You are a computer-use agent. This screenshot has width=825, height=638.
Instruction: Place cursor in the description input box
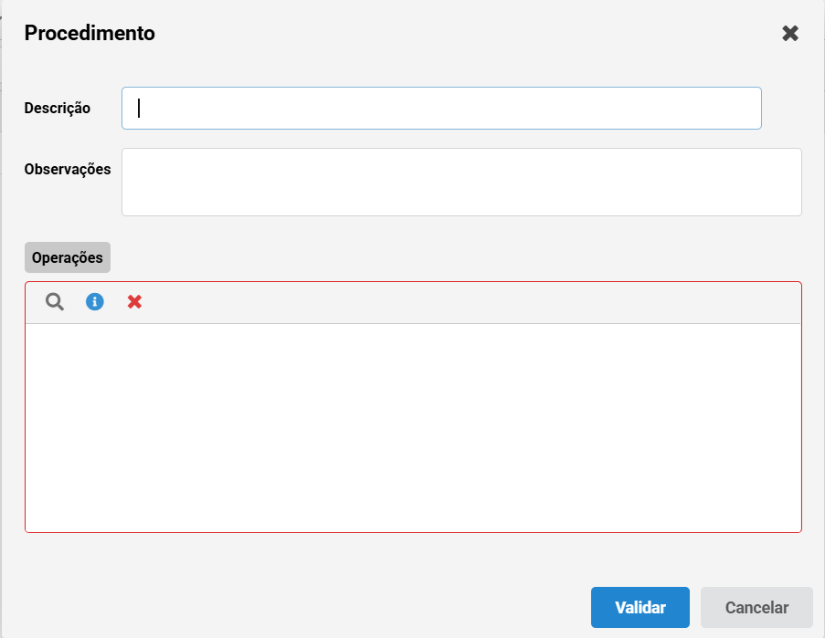(441, 109)
